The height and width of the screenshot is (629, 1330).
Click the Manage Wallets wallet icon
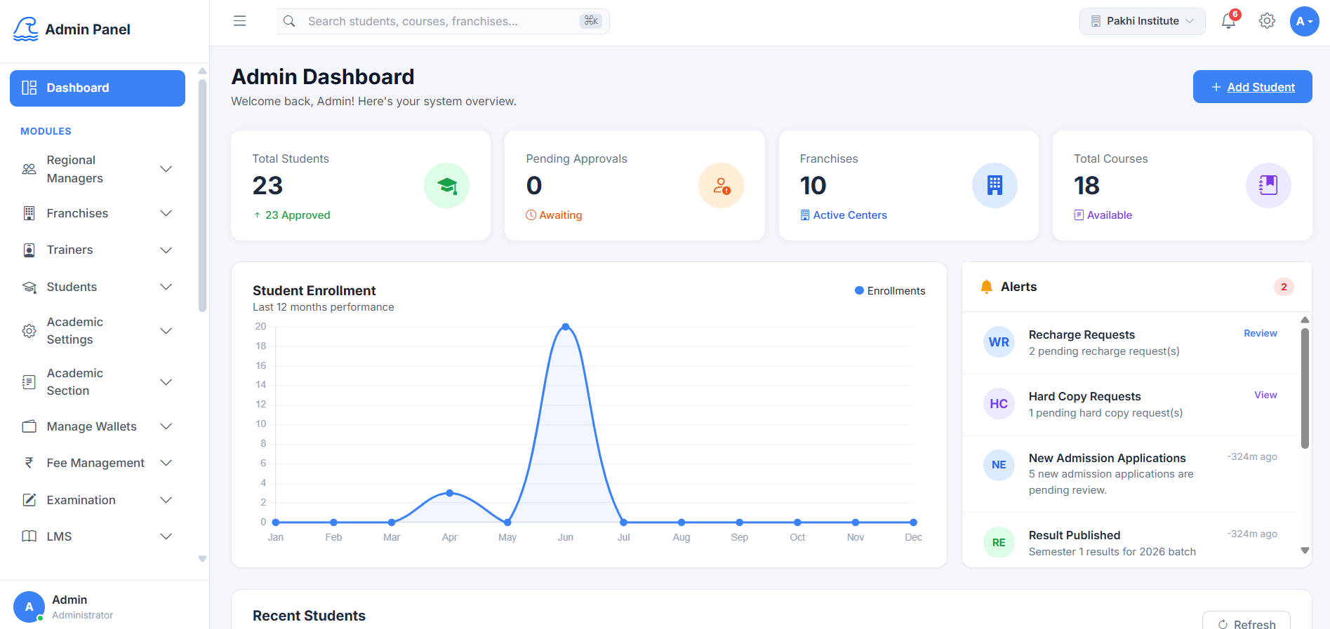click(29, 426)
